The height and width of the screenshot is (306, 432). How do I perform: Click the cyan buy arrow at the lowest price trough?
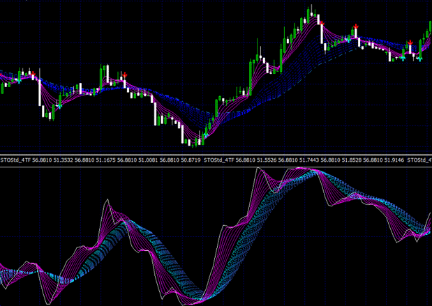coord(205,135)
